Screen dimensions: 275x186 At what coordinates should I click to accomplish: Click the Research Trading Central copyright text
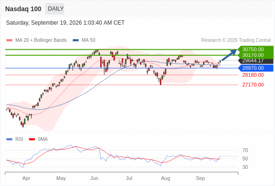coord(236,40)
